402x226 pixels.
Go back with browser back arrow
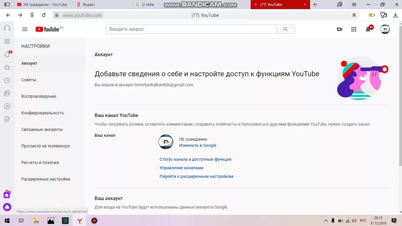8,15
